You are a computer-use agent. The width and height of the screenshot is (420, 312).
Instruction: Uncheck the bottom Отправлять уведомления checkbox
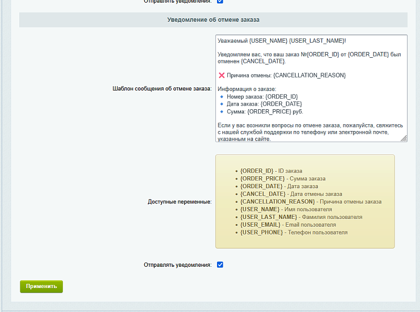(x=220, y=265)
